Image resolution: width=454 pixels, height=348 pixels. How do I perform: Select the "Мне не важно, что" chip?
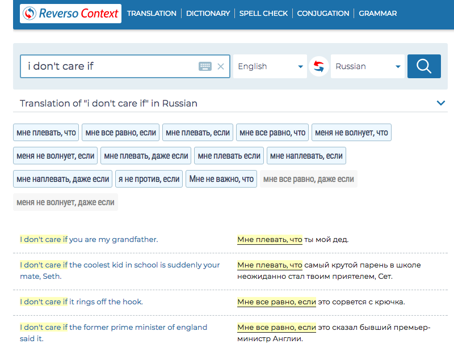click(221, 179)
